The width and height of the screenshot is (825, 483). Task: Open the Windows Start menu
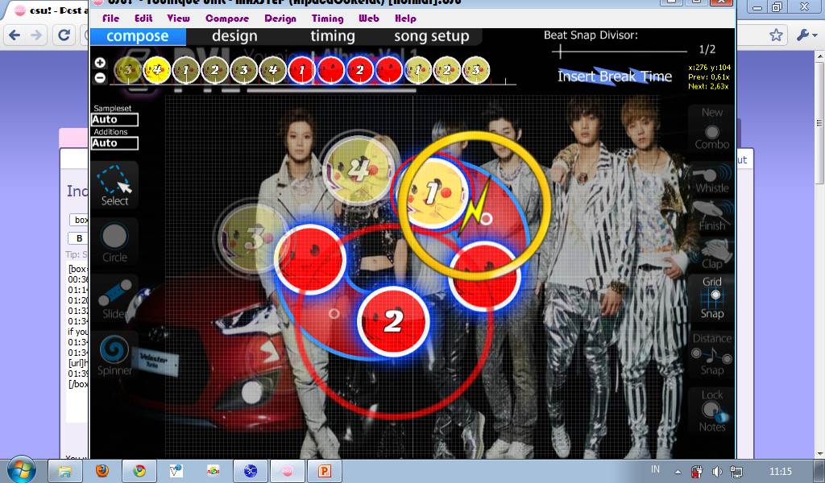click(19, 469)
